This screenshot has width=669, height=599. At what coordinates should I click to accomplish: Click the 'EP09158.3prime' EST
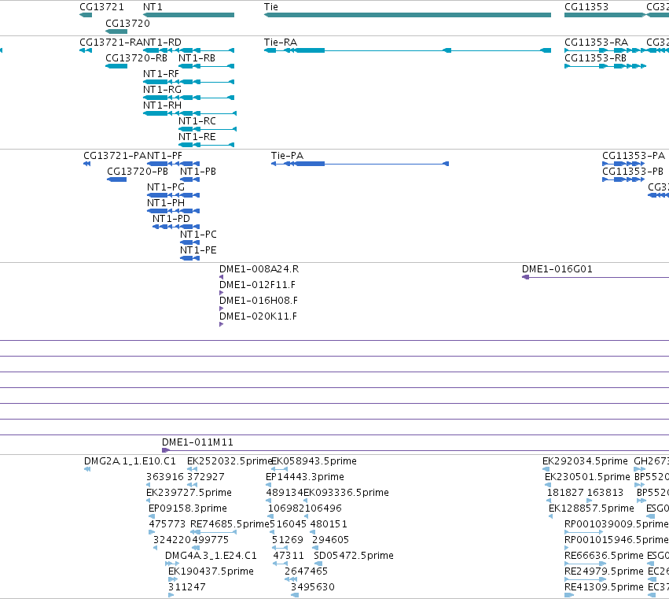click(152, 516)
